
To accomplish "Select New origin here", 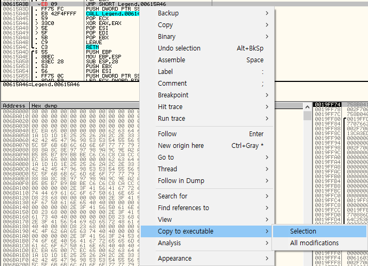I will 207,146.
